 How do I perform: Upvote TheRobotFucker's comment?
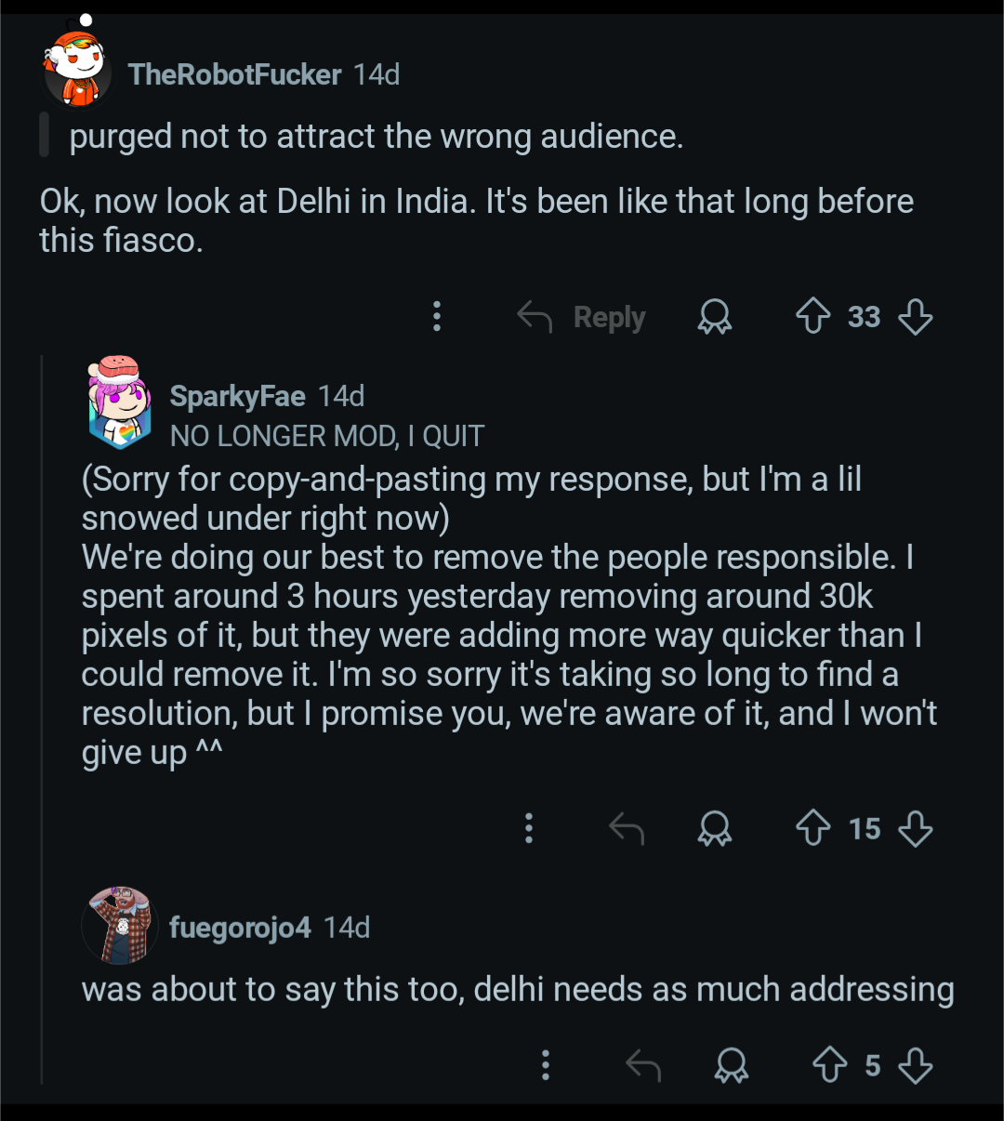(x=813, y=317)
